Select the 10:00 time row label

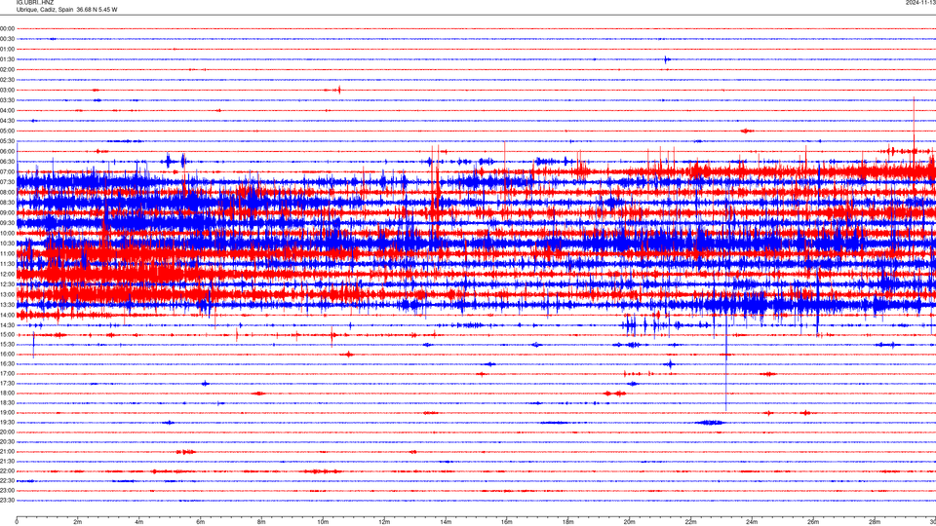7,233
